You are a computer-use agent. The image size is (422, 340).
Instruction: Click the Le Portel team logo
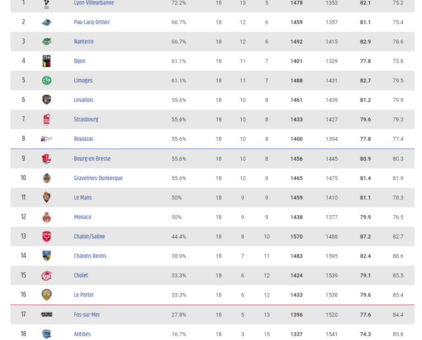[47, 295]
